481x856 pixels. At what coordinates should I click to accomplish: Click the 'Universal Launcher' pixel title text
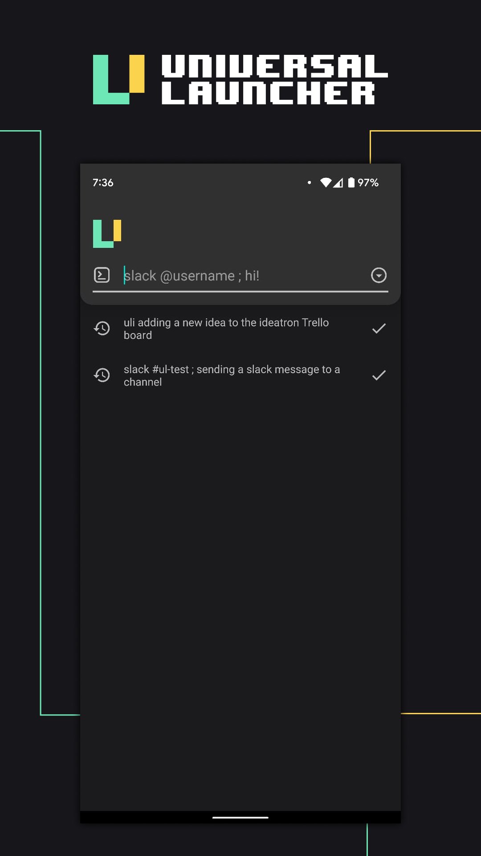coord(274,80)
